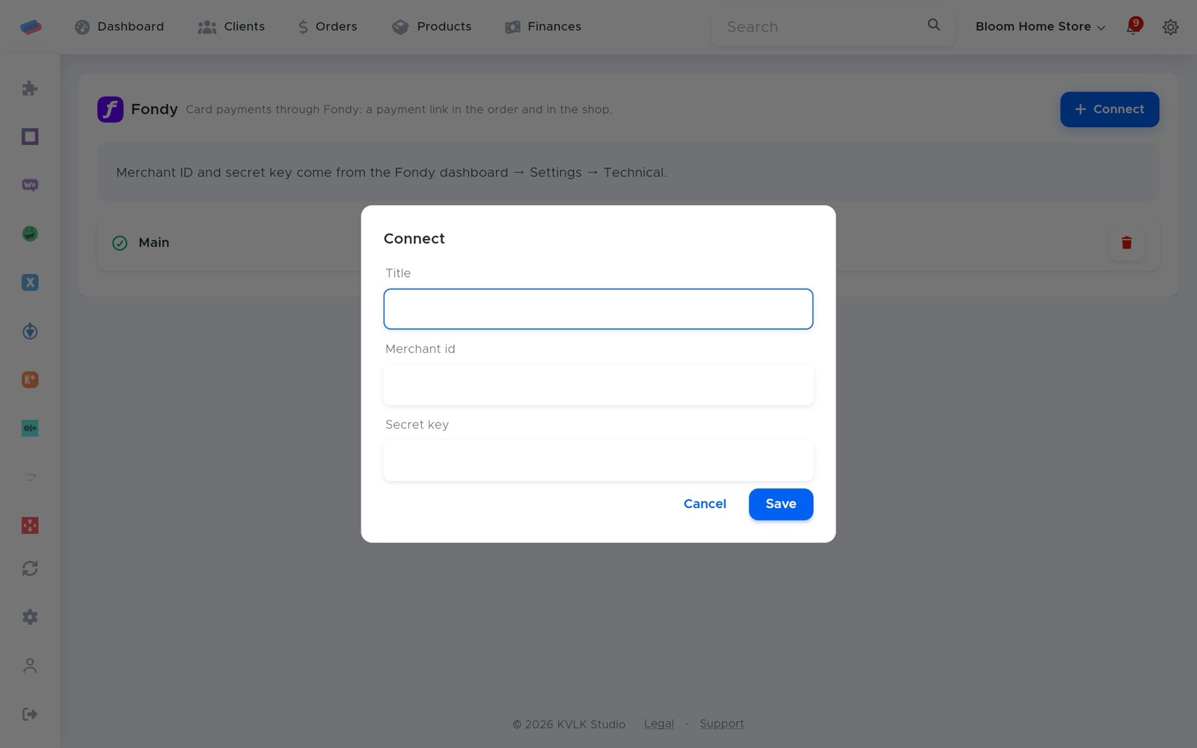Click the app logo in top-left corner
This screenshot has height=748, width=1197.
click(31, 27)
